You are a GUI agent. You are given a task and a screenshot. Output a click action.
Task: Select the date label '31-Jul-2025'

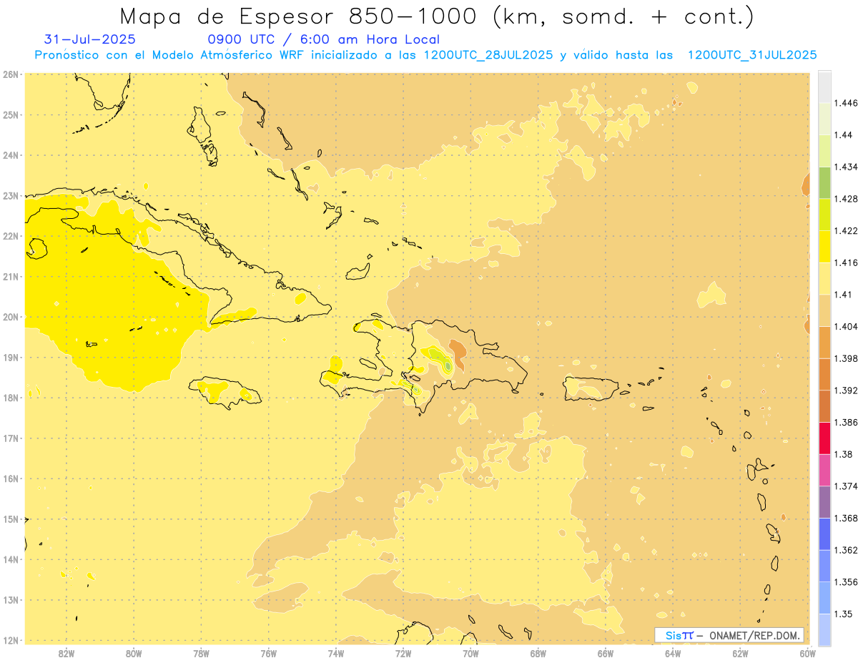tap(89, 39)
